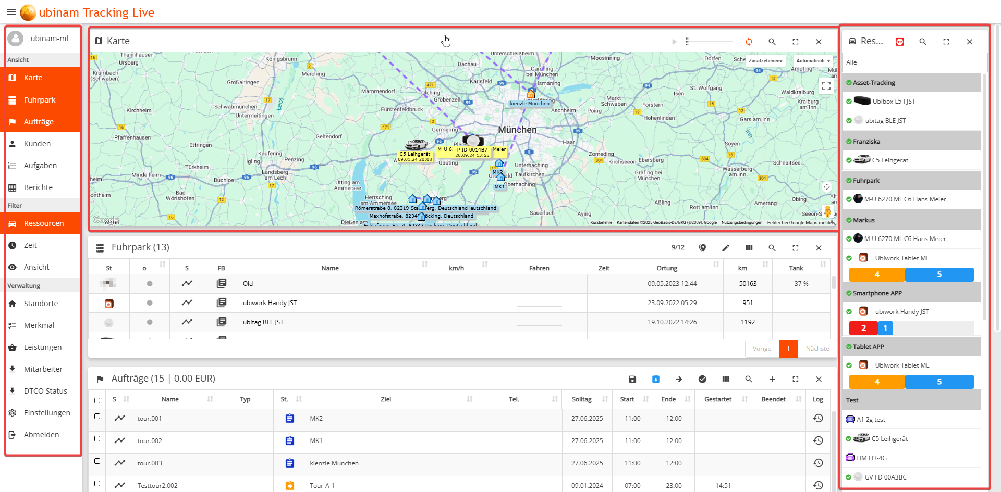Click the Nächste pagination button
This screenshot has width=1001, height=492.
point(817,349)
